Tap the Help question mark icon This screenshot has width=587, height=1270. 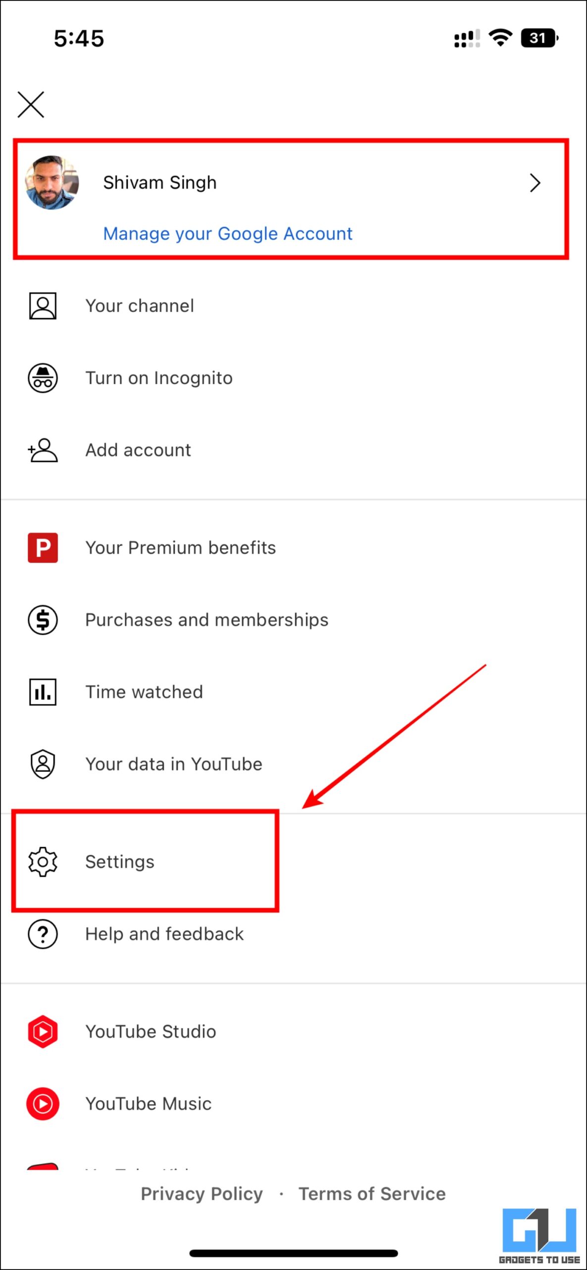pos(43,934)
